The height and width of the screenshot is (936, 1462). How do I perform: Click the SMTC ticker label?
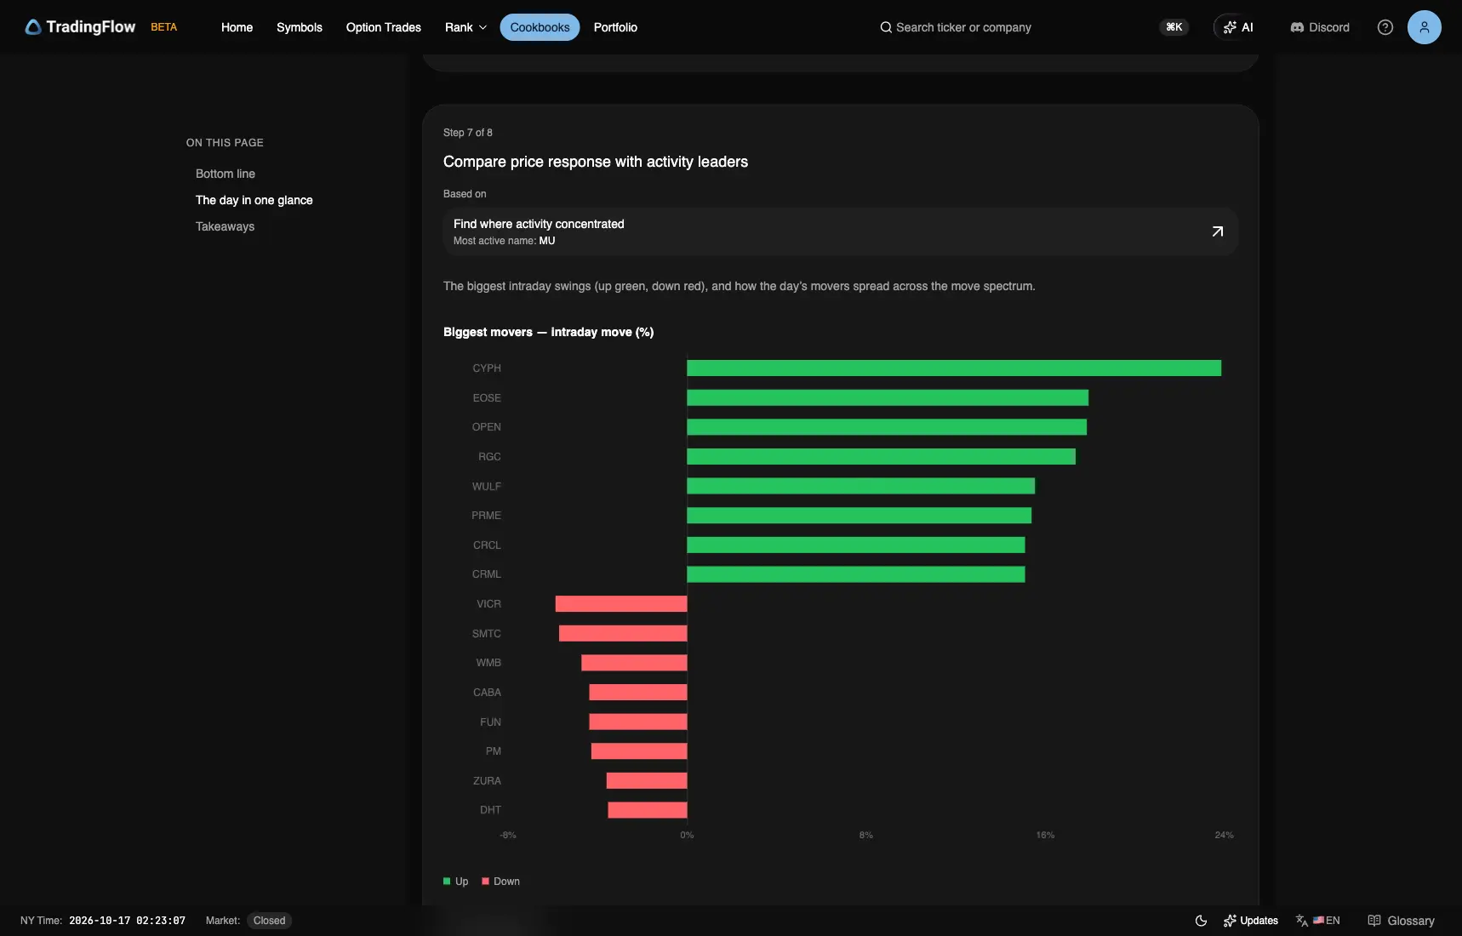[x=487, y=634]
